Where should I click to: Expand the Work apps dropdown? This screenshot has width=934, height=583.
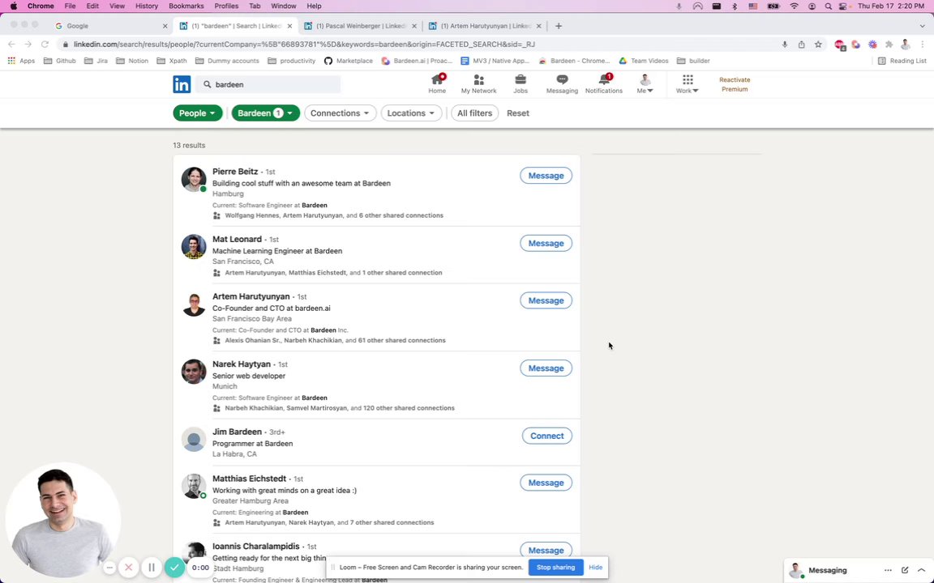(688, 84)
